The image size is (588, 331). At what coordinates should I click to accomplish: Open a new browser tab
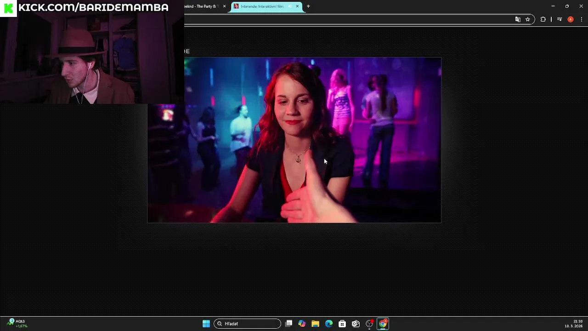tap(308, 6)
